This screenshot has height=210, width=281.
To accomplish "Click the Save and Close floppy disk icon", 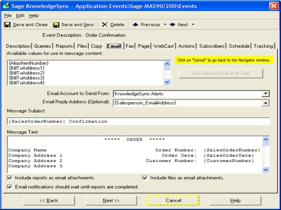I will 7,25.
